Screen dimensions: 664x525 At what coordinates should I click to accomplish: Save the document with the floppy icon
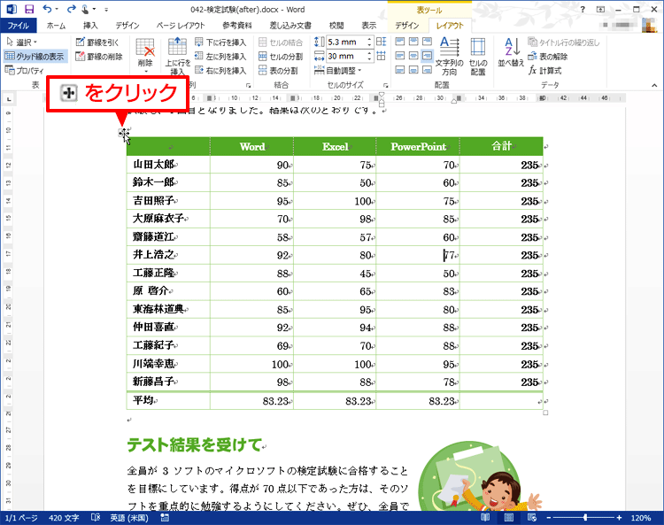click(x=29, y=9)
